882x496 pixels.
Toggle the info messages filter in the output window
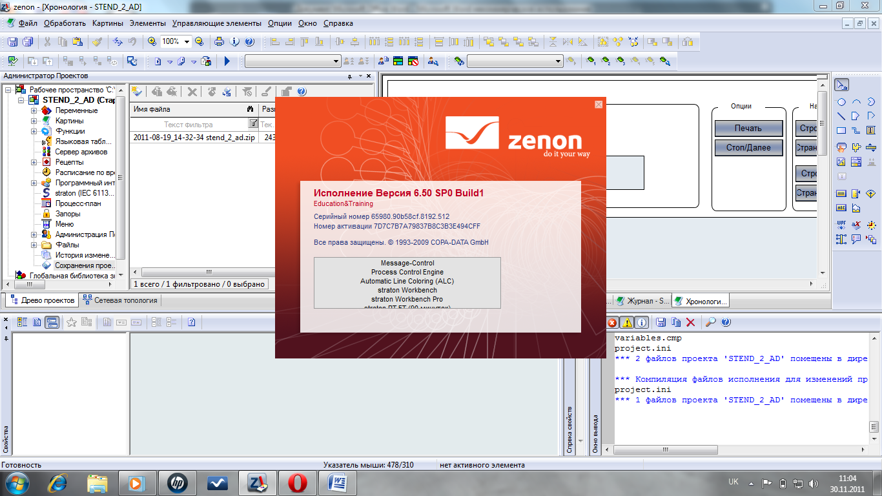[642, 322]
